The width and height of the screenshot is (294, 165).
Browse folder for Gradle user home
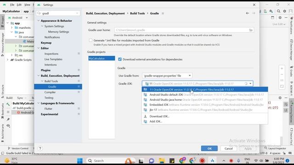pos(251,30)
